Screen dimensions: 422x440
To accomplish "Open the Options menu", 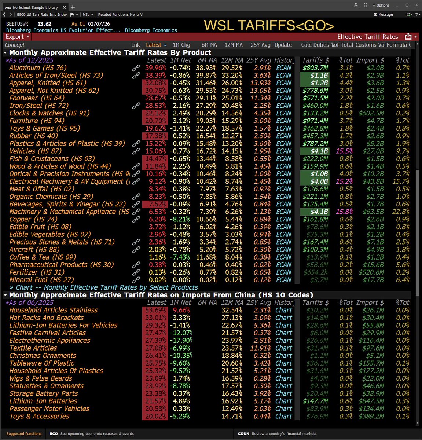I will [381, 5].
